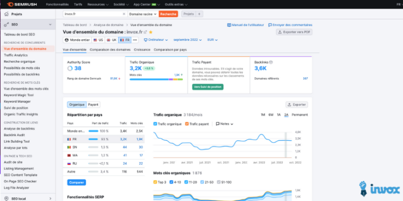Click the Backlinks info icon

(271, 62)
